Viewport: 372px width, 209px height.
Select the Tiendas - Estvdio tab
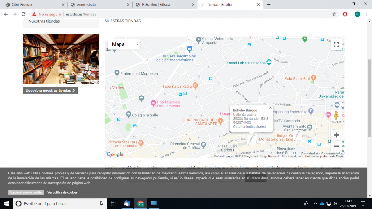coord(230,5)
